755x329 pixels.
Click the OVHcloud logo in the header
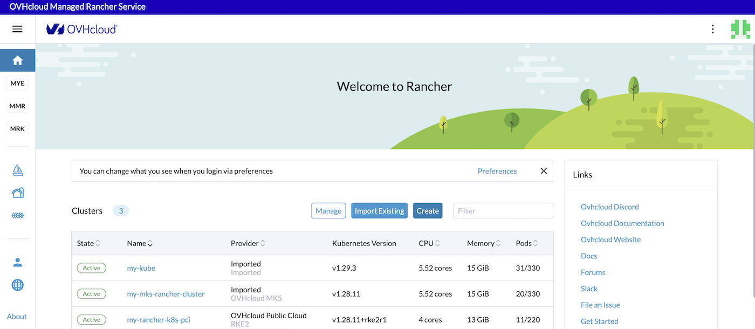pos(81,29)
